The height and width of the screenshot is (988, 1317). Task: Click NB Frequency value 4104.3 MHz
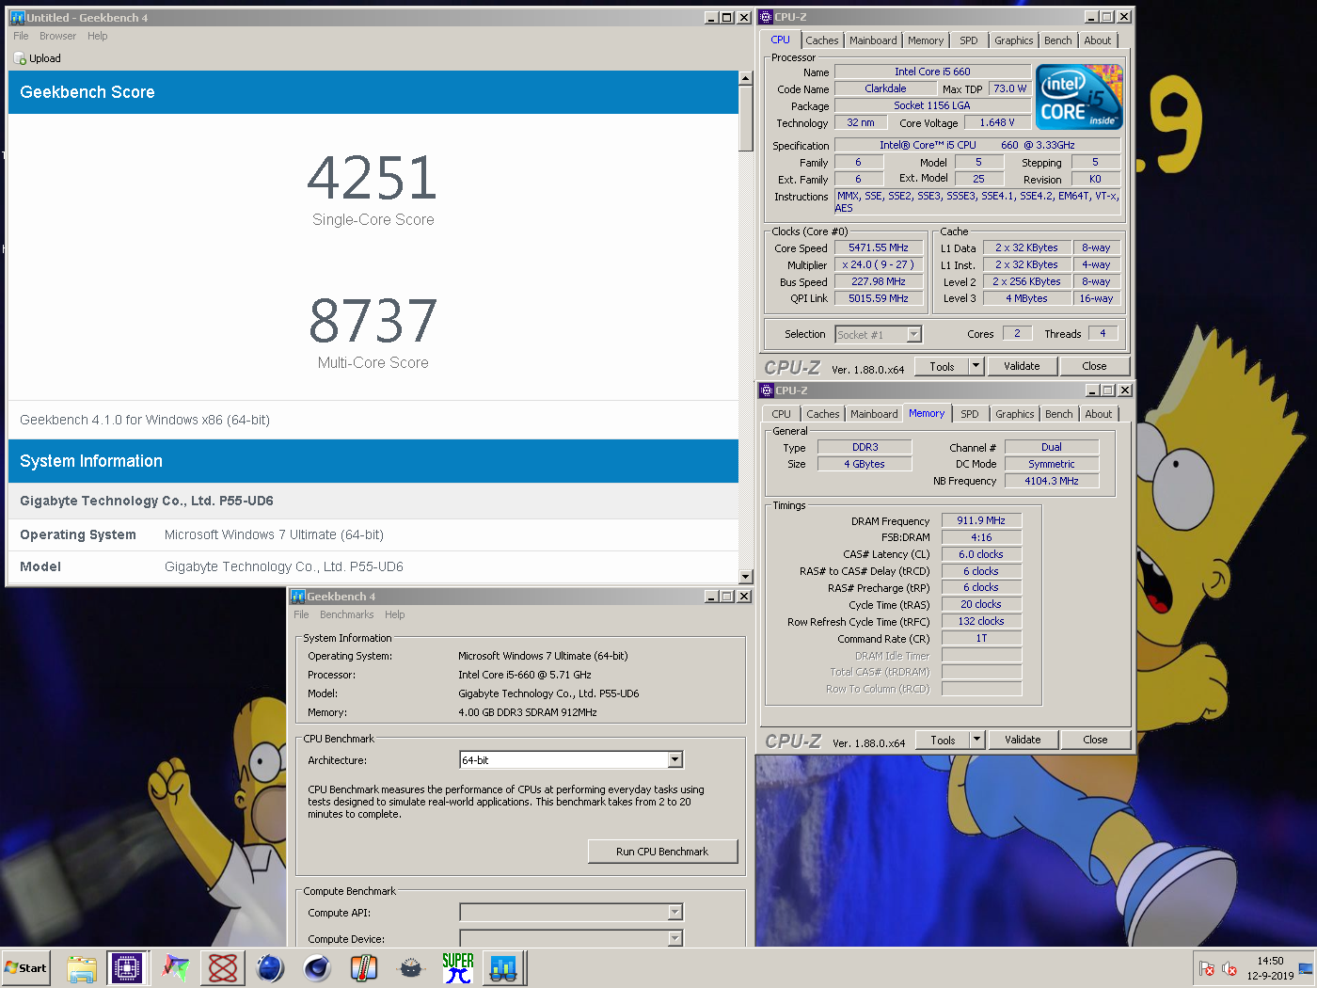pyautogui.click(x=1052, y=481)
